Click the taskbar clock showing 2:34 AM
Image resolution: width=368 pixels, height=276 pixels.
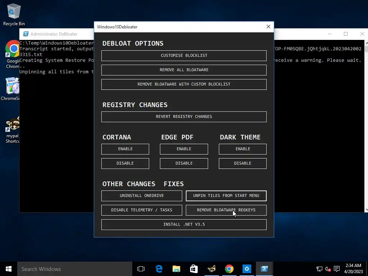[353, 269]
